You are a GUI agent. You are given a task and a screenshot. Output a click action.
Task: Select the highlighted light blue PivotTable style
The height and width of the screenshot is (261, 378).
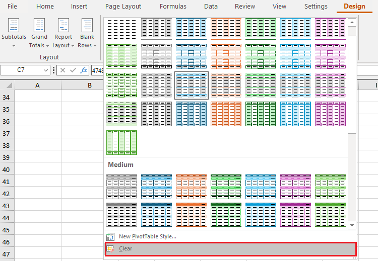pos(191,85)
